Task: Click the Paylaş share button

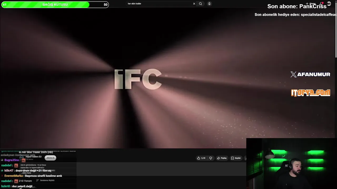Action: tap(222, 158)
